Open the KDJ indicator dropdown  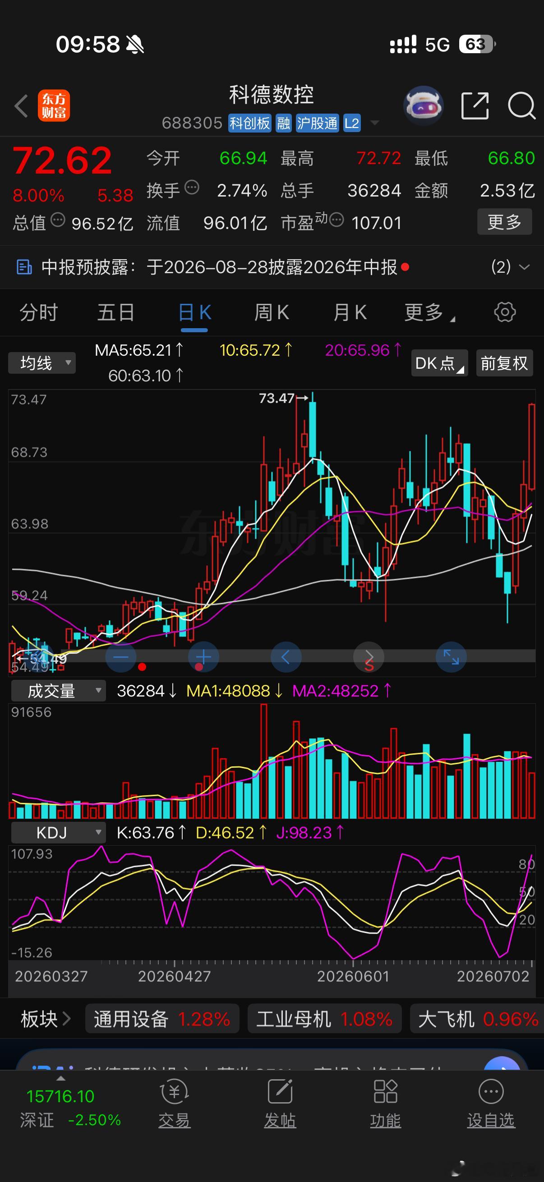coord(58,832)
